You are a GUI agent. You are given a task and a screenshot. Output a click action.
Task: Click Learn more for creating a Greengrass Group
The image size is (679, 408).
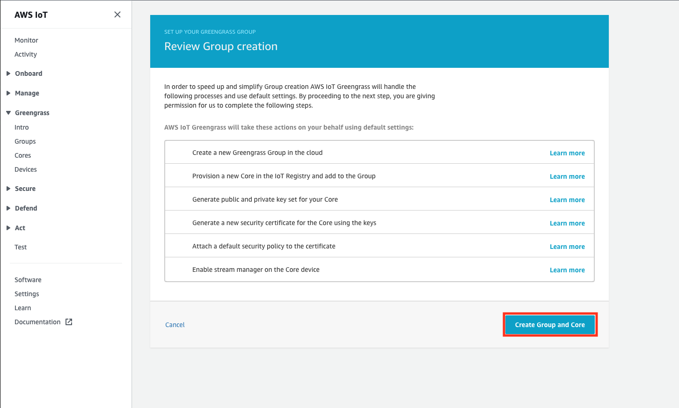(567, 153)
